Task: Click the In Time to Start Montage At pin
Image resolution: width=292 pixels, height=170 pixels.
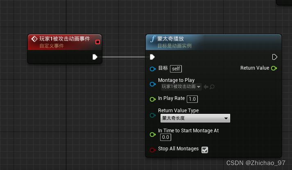Action: (153, 134)
